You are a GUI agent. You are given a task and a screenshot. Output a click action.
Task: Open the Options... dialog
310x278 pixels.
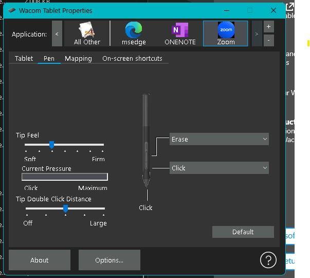coord(109,260)
